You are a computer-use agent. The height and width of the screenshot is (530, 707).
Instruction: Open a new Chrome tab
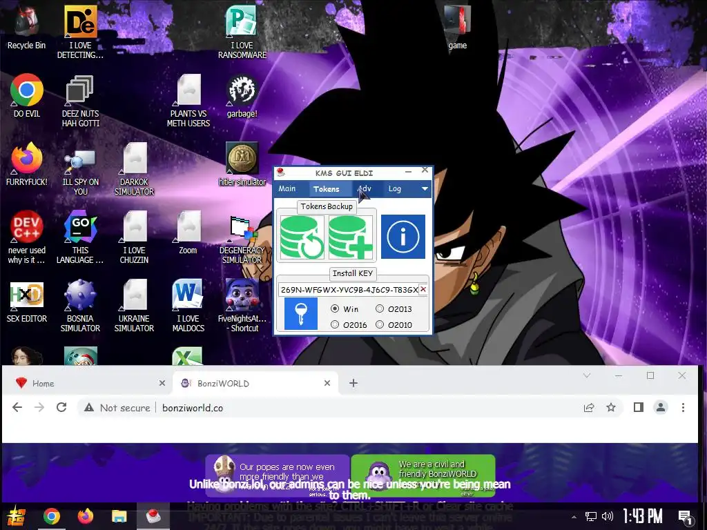353,383
